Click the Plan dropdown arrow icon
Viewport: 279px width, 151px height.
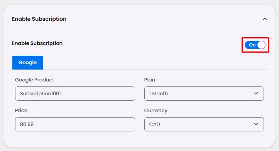(256, 93)
